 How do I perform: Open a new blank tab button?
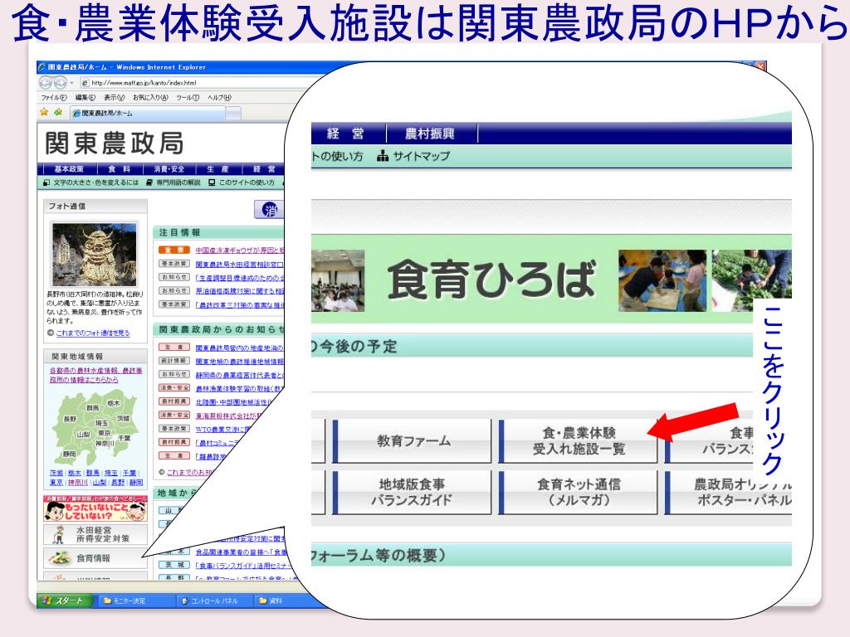click(x=233, y=113)
